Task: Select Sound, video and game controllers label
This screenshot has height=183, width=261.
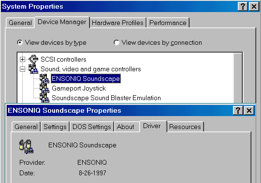Action: click(x=91, y=69)
